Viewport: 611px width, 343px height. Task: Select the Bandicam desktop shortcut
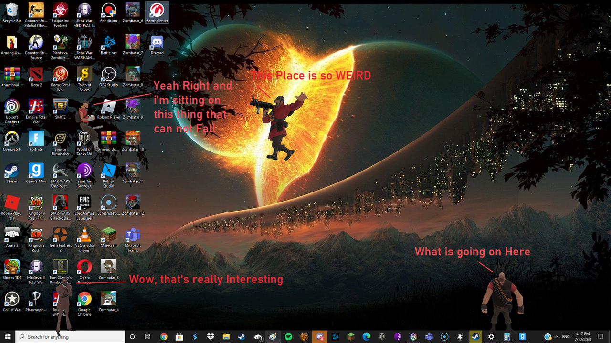click(x=109, y=13)
